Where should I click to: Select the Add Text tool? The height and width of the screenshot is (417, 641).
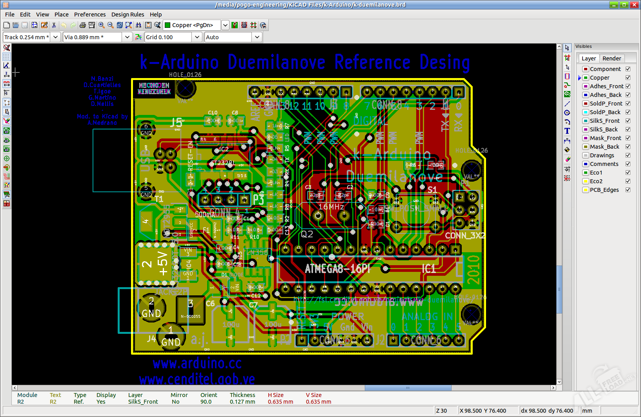tap(567, 131)
